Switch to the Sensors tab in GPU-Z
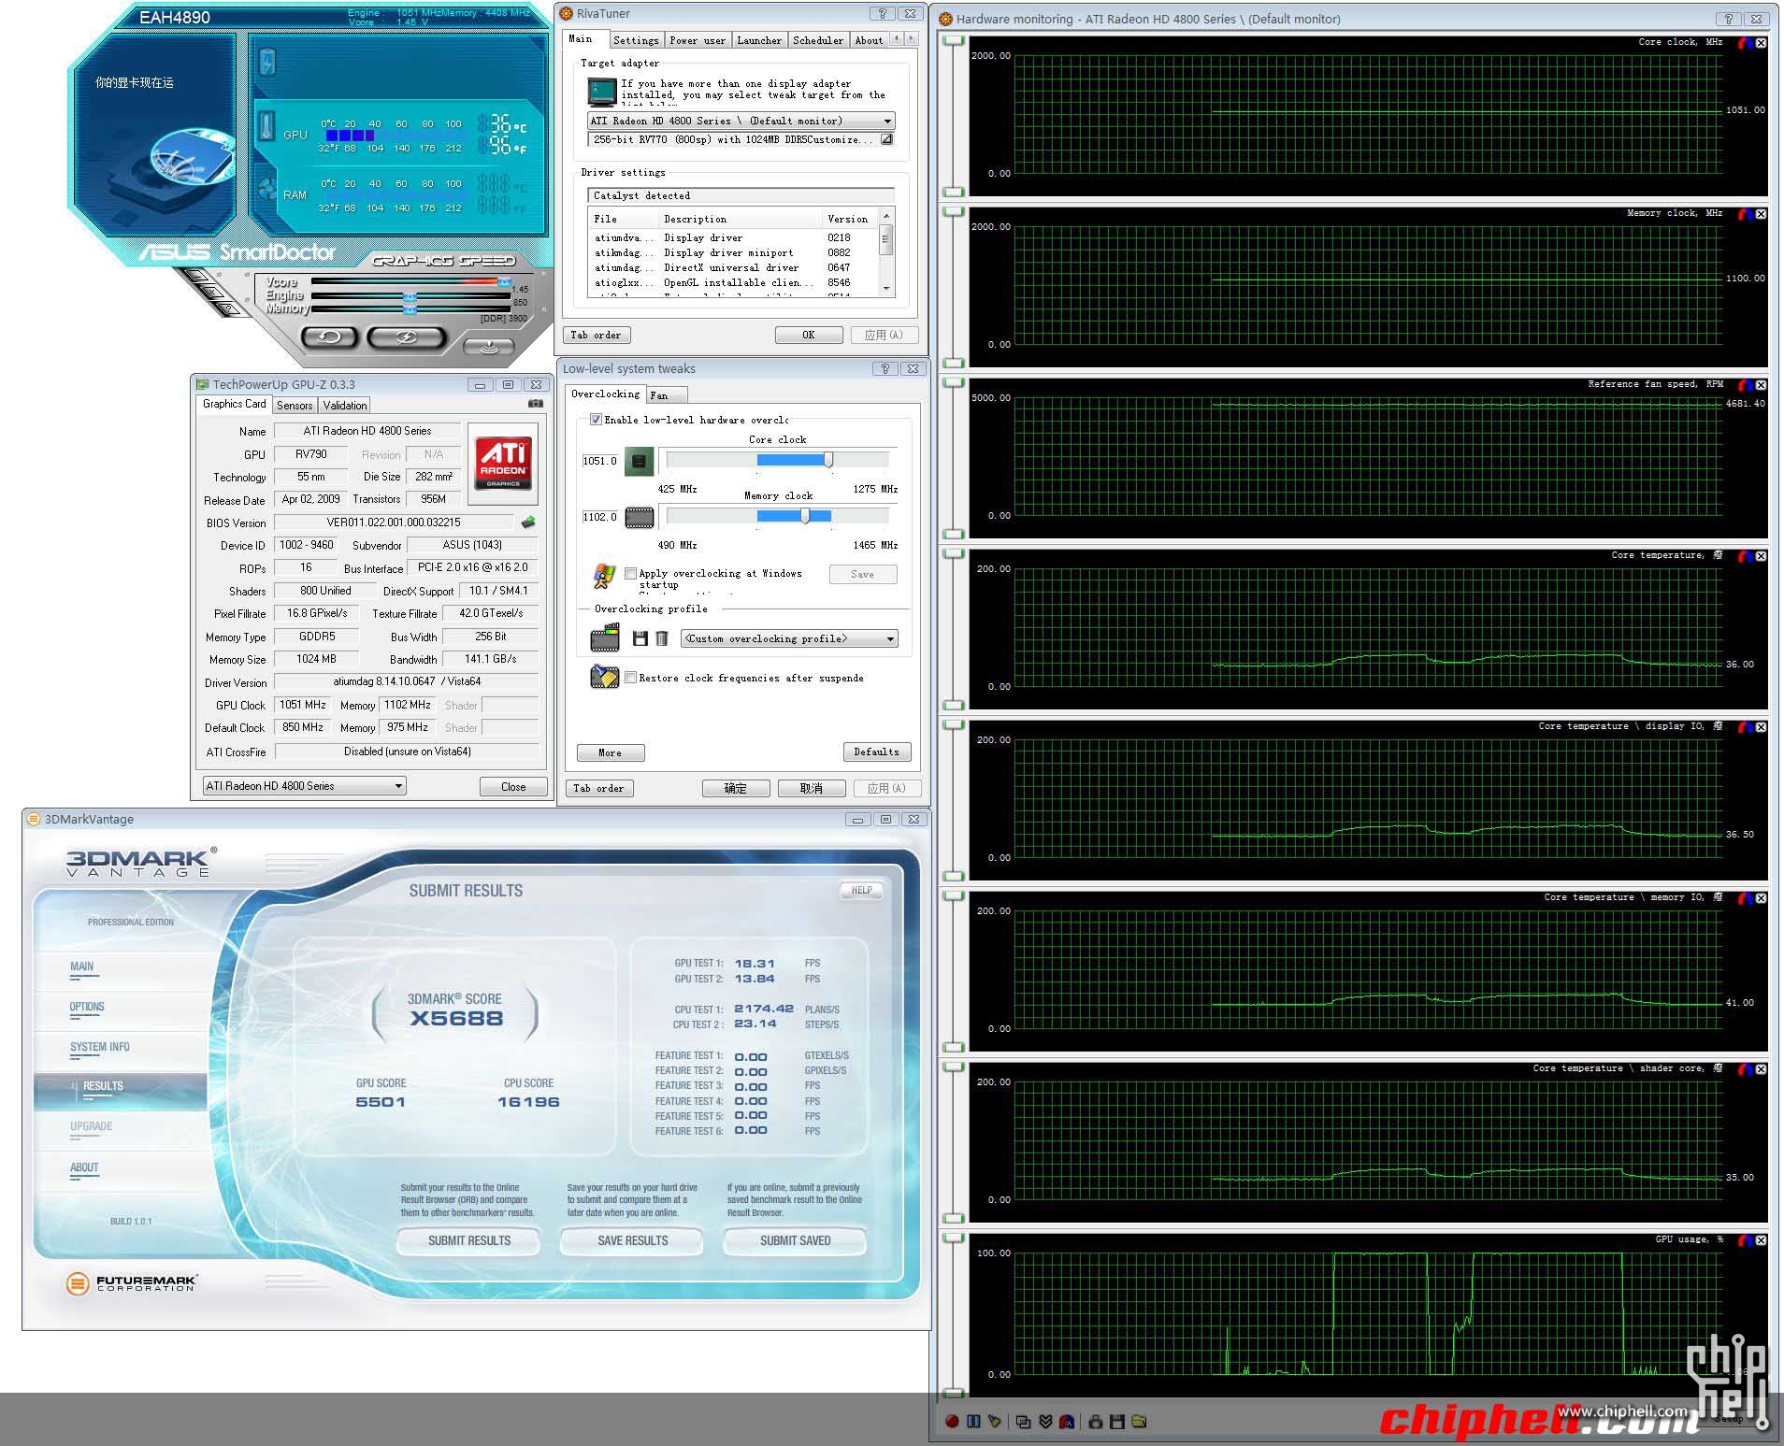1784x1446 pixels. click(295, 406)
